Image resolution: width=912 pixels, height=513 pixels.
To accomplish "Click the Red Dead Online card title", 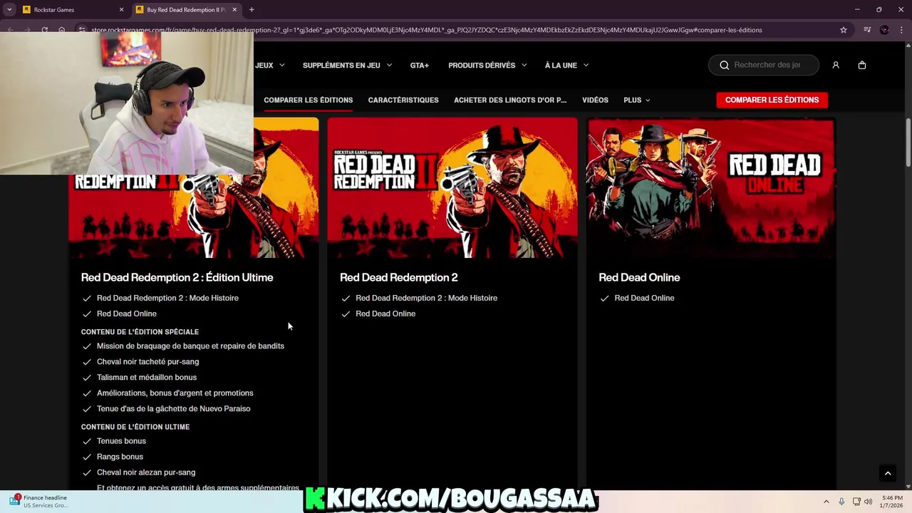I will coord(639,277).
